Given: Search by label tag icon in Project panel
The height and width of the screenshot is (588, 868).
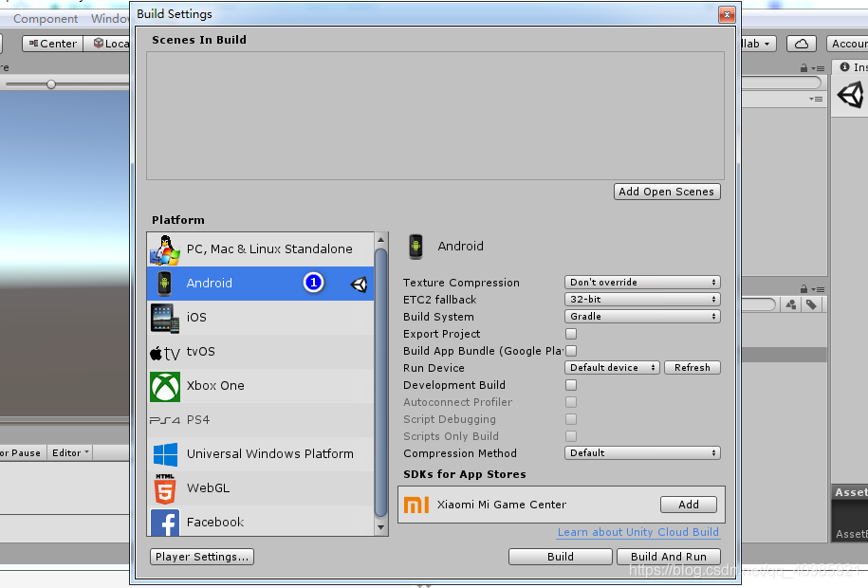Looking at the screenshot, I should (x=811, y=304).
